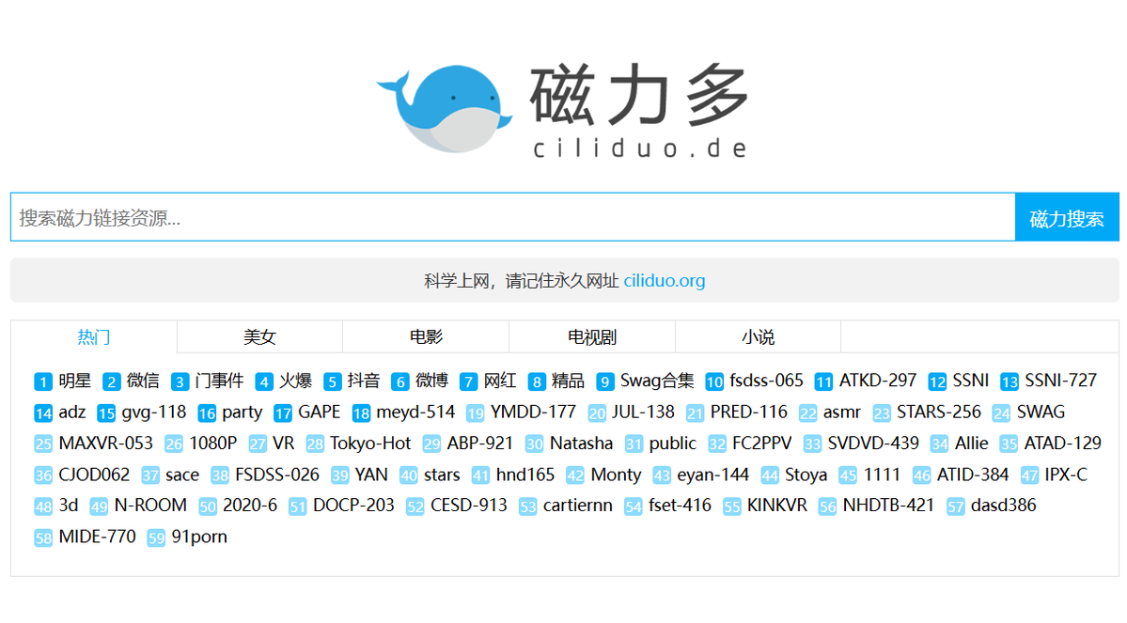Viewport: 1127px width, 623px height.
Task: Click the blue whale logo icon
Action: (445, 108)
